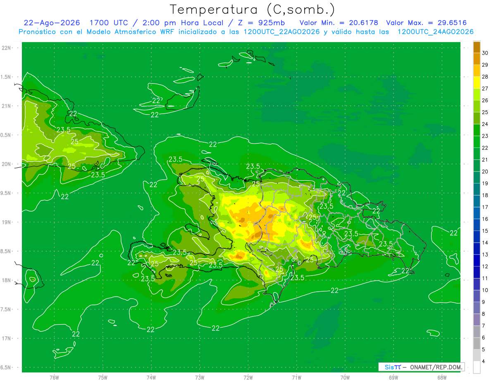This screenshot has width=496, height=383.
Task: Click the init time '1200UTC_22AGO2026'
Action: click(x=281, y=32)
